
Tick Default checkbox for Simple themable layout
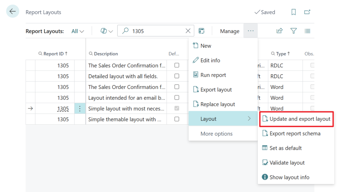click(x=177, y=119)
